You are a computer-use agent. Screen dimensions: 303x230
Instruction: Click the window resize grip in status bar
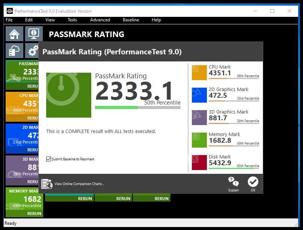click(296, 224)
